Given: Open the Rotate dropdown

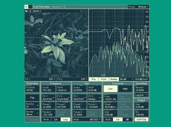Looking at the screenshot, I should pos(32,105).
